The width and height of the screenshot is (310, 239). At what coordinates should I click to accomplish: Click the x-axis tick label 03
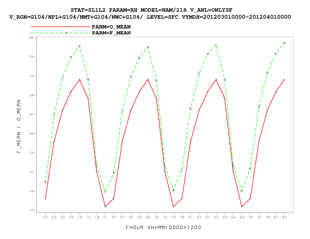point(54,217)
